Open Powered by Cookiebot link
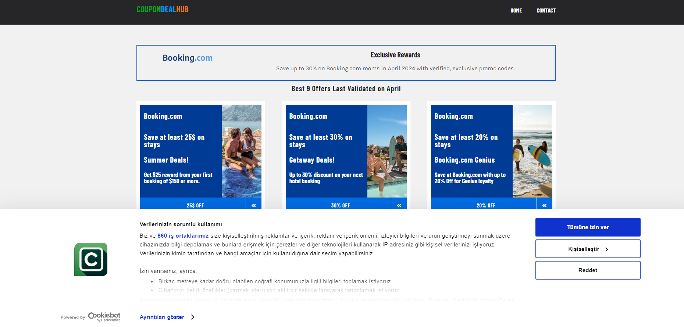The image size is (684, 327). point(90,317)
